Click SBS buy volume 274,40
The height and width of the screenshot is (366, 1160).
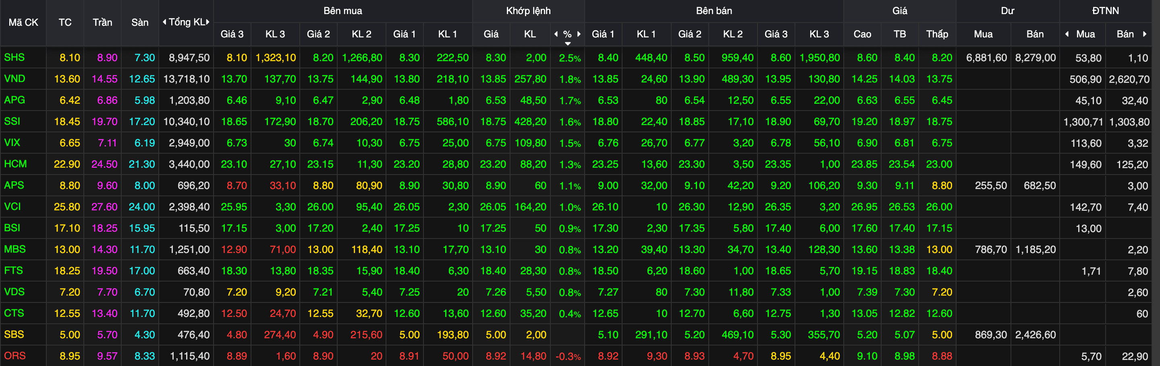pyautogui.click(x=280, y=335)
